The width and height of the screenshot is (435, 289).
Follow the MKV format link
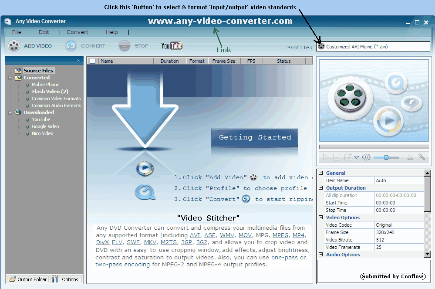pyautogui.click(x=150, y=242)
